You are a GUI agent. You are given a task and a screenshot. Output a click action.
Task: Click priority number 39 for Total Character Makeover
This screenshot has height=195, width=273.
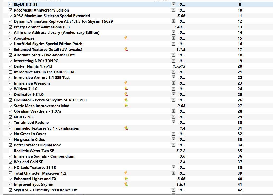(240, 173)
